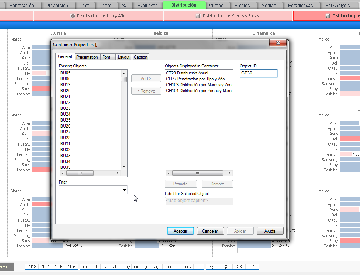The image size is (360, 275).
Task: Open the Zoom sheet tab
Action: pyautogui.click(x=105, y=5)
